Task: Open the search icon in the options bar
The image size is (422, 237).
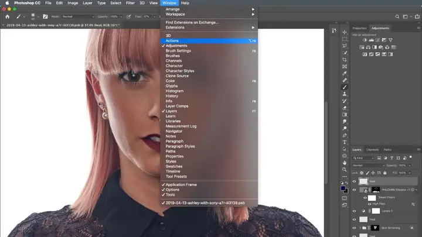Action: 397,16
